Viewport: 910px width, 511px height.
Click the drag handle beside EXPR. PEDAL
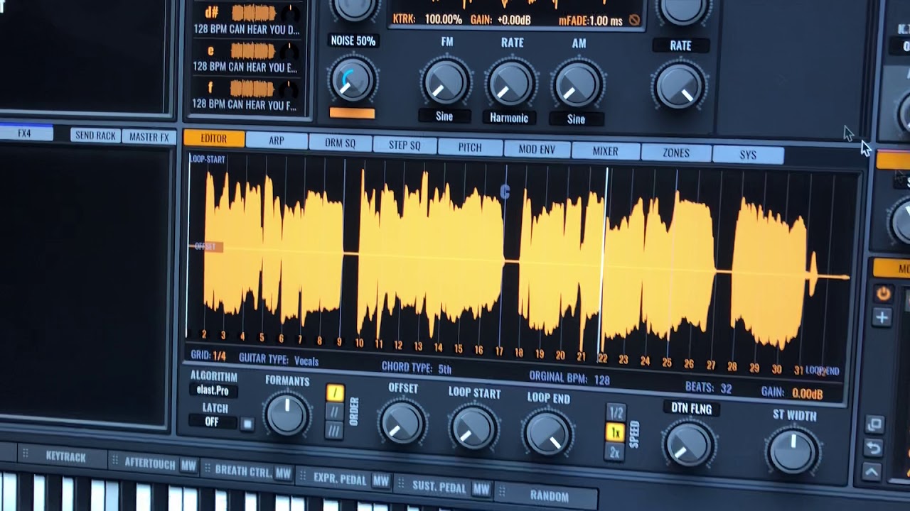(303, 476)
